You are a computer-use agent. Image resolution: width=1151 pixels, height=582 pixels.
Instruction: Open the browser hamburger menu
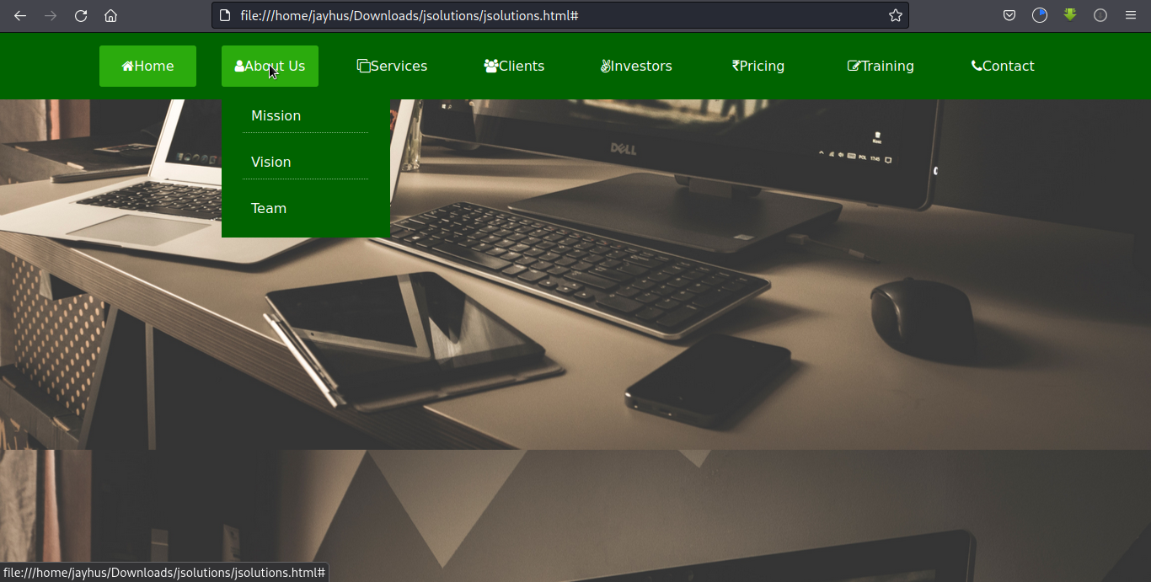coord(1131,16)
